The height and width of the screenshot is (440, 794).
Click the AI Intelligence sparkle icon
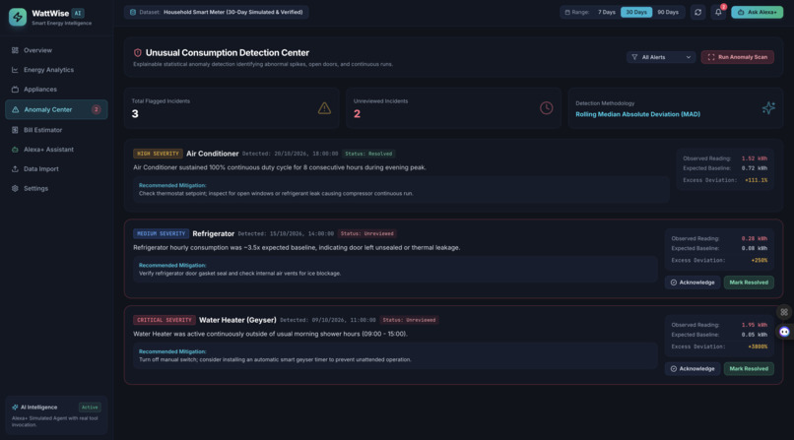(x=15, y=408)
